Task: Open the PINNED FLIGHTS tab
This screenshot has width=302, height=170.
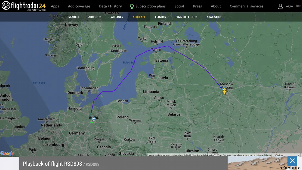Action: [186, 17]
